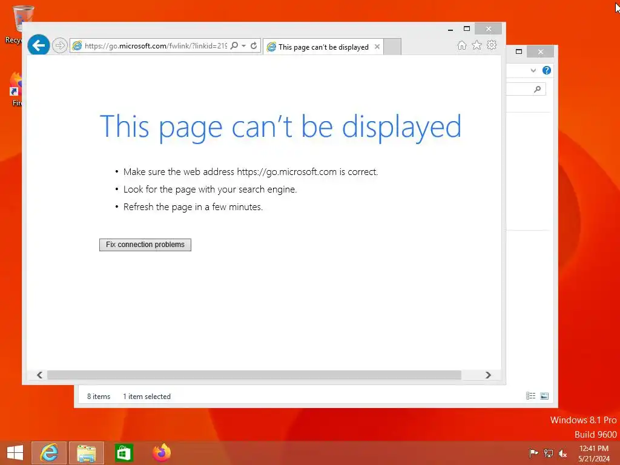Click the left arrow of the horizontal scrollbar

pyautogui.click(x=39, y=375)
